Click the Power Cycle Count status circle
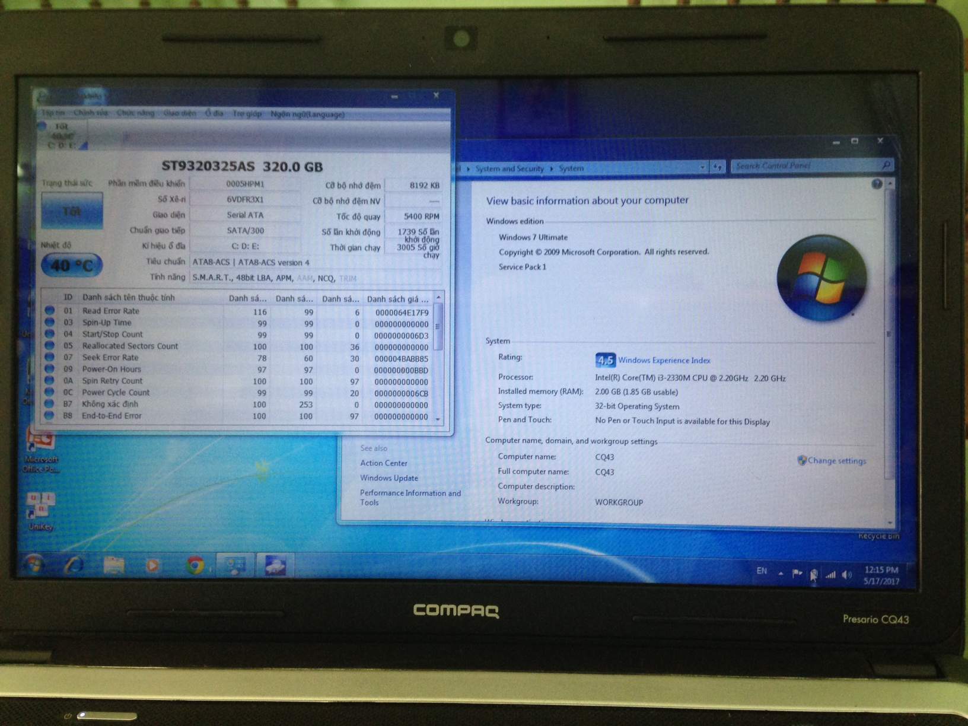Screen dimensions: 968x726 tap(50, 392)
